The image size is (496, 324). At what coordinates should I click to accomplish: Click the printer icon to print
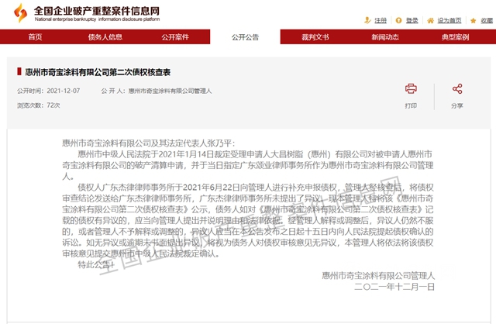tap(411, 88)
